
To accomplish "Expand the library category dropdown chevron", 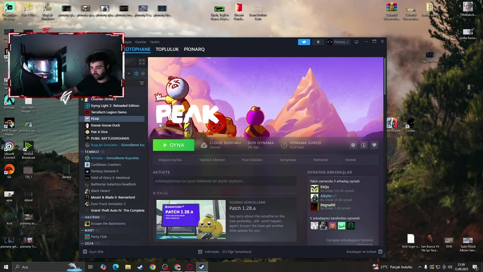I will coord(129,73).
